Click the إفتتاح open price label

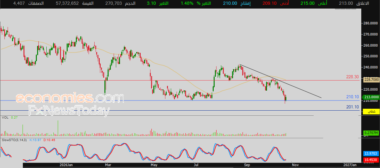(x=246, y=3)
